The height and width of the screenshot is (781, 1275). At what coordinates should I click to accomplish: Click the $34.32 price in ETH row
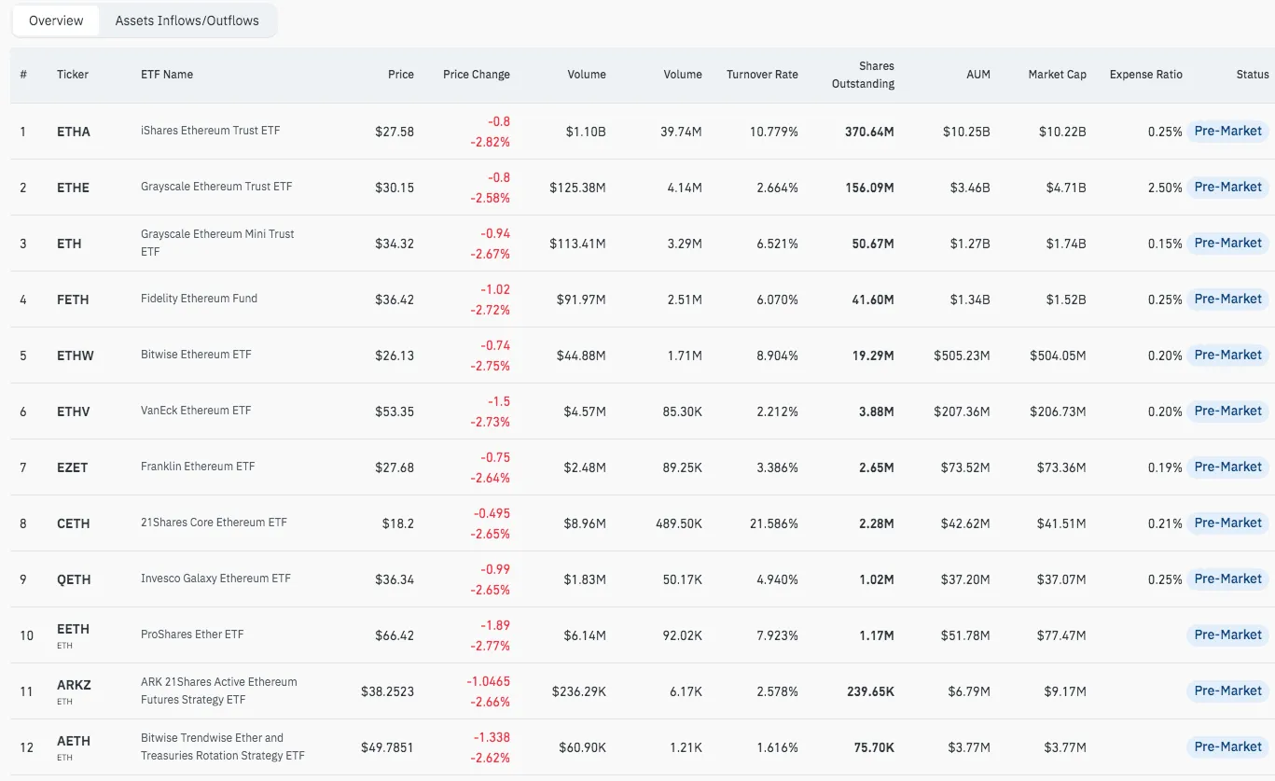[395, 244]
